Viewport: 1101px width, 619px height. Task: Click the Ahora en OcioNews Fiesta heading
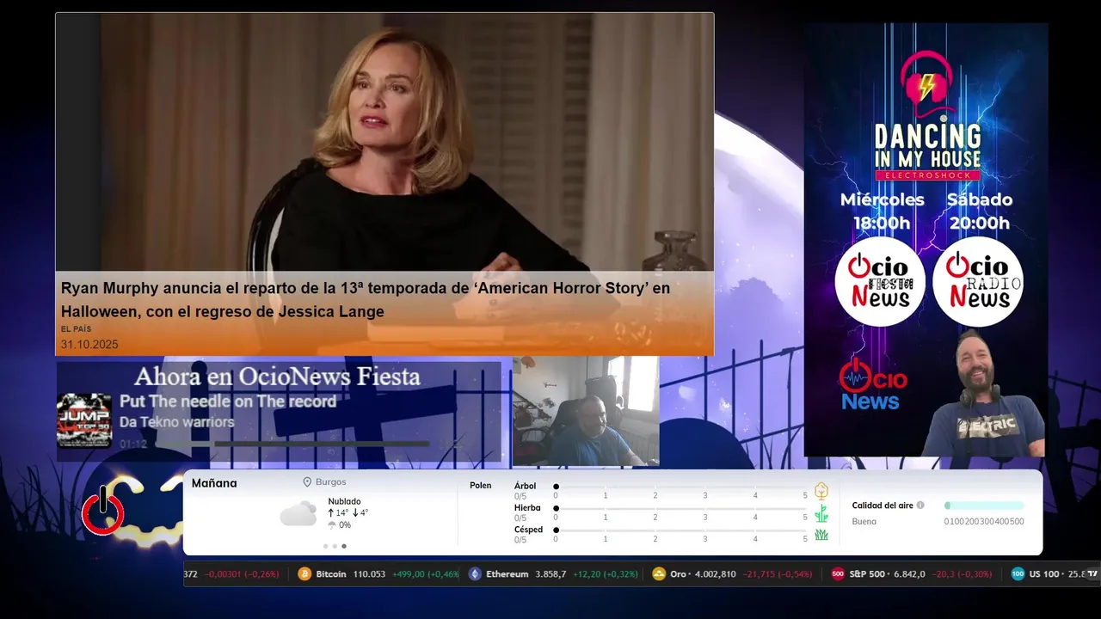277,377
